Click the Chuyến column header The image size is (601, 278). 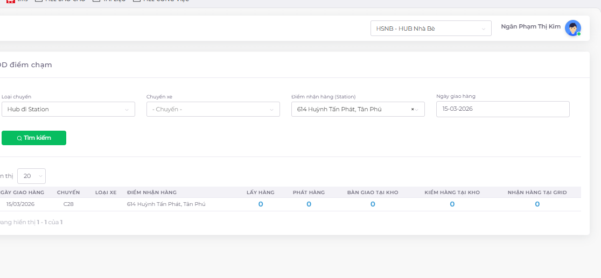pyautogui.click(x=68, y=193)
